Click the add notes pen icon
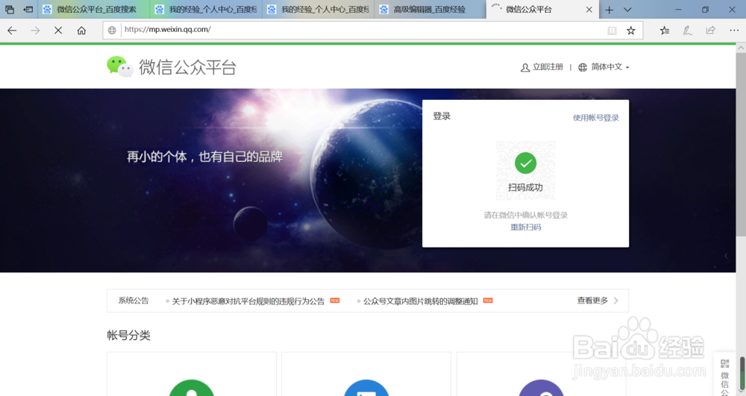The height and width of the screenshot is (396, 746). click(688, 31)
